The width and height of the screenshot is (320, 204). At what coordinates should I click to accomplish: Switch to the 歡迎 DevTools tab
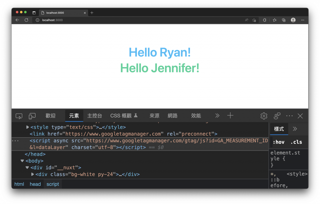[x=50, y=116]
